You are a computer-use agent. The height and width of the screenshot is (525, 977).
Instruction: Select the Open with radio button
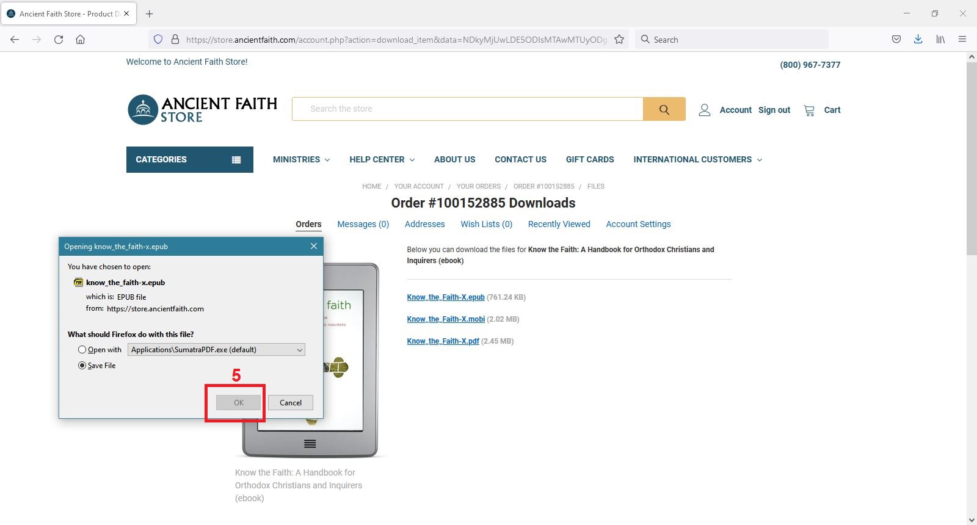[x=82, y=350]
